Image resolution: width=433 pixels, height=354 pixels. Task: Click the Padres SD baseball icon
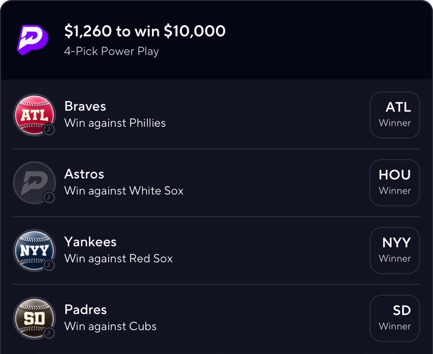coord(34,318)
